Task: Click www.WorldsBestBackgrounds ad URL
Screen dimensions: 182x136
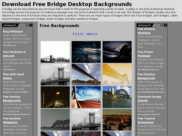Action: pos(152,92)
